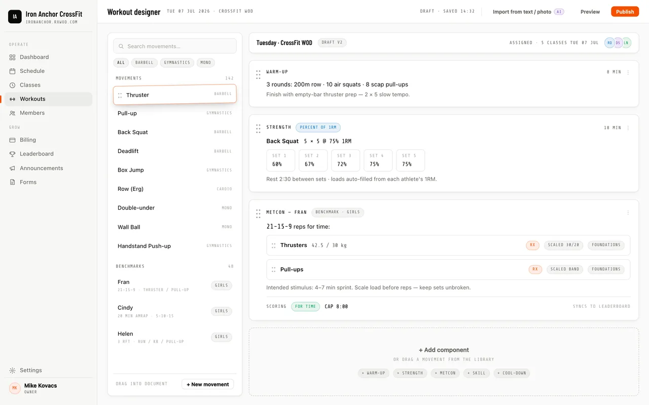The height and width of the screenshot is (405, 649).
Task: Select the ALL filter chip
Action: 121,63
